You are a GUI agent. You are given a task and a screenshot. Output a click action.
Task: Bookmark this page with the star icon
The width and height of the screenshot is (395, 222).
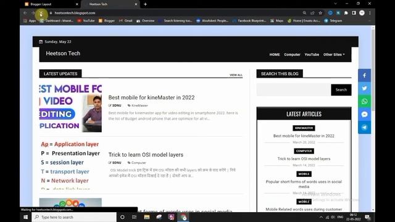(x=320, y=13)
